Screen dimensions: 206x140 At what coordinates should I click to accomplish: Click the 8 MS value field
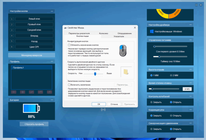[x=187, y=89]
